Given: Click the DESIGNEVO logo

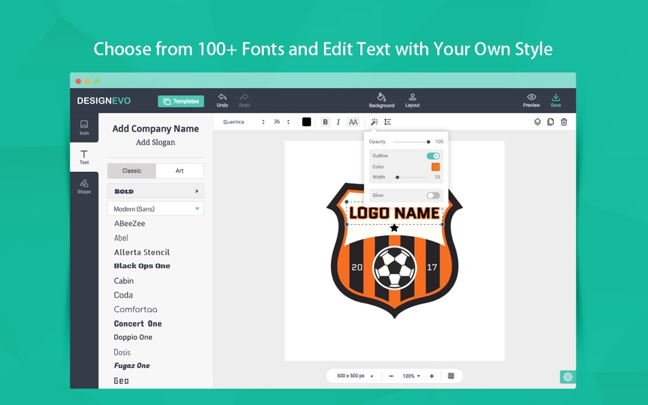Looking at the screenshot, I should pyautogui.click(x=104, y=101).
